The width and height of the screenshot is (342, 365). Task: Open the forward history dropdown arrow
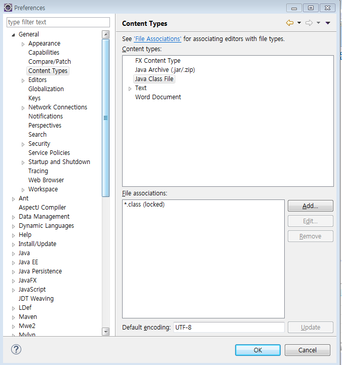319,23
